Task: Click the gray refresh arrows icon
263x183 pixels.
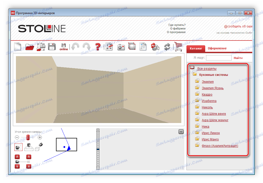Action: click(167, 47)
